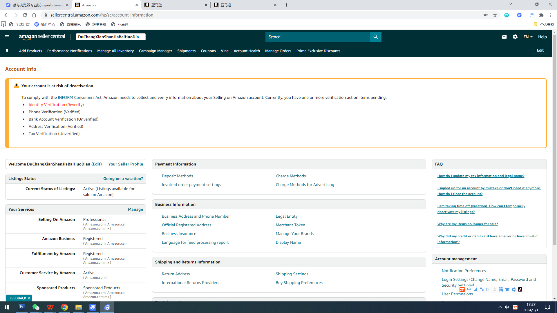Click the browser home icon

(34, 15)
